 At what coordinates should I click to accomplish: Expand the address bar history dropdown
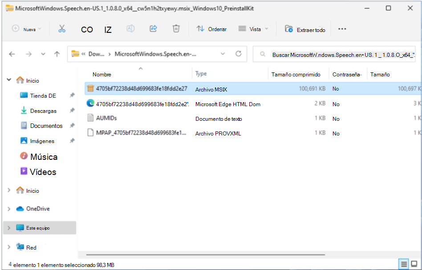coord(223,54)
